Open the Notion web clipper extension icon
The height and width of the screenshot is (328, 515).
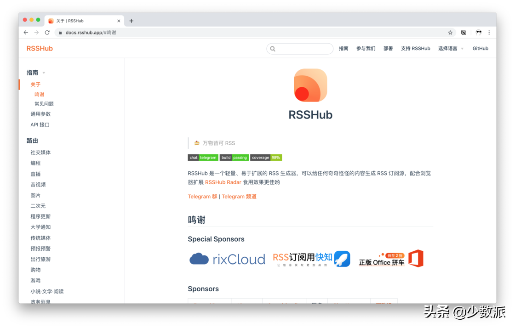463,33
